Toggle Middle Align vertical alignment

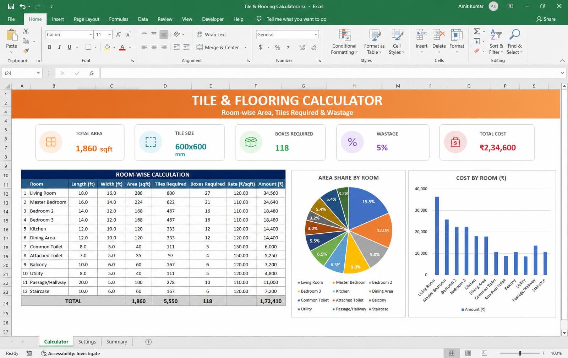(154, 34)
